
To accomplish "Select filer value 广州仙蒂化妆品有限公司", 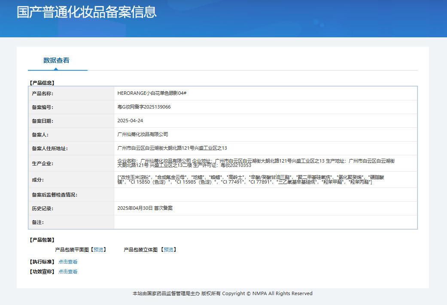I will 143,134.
